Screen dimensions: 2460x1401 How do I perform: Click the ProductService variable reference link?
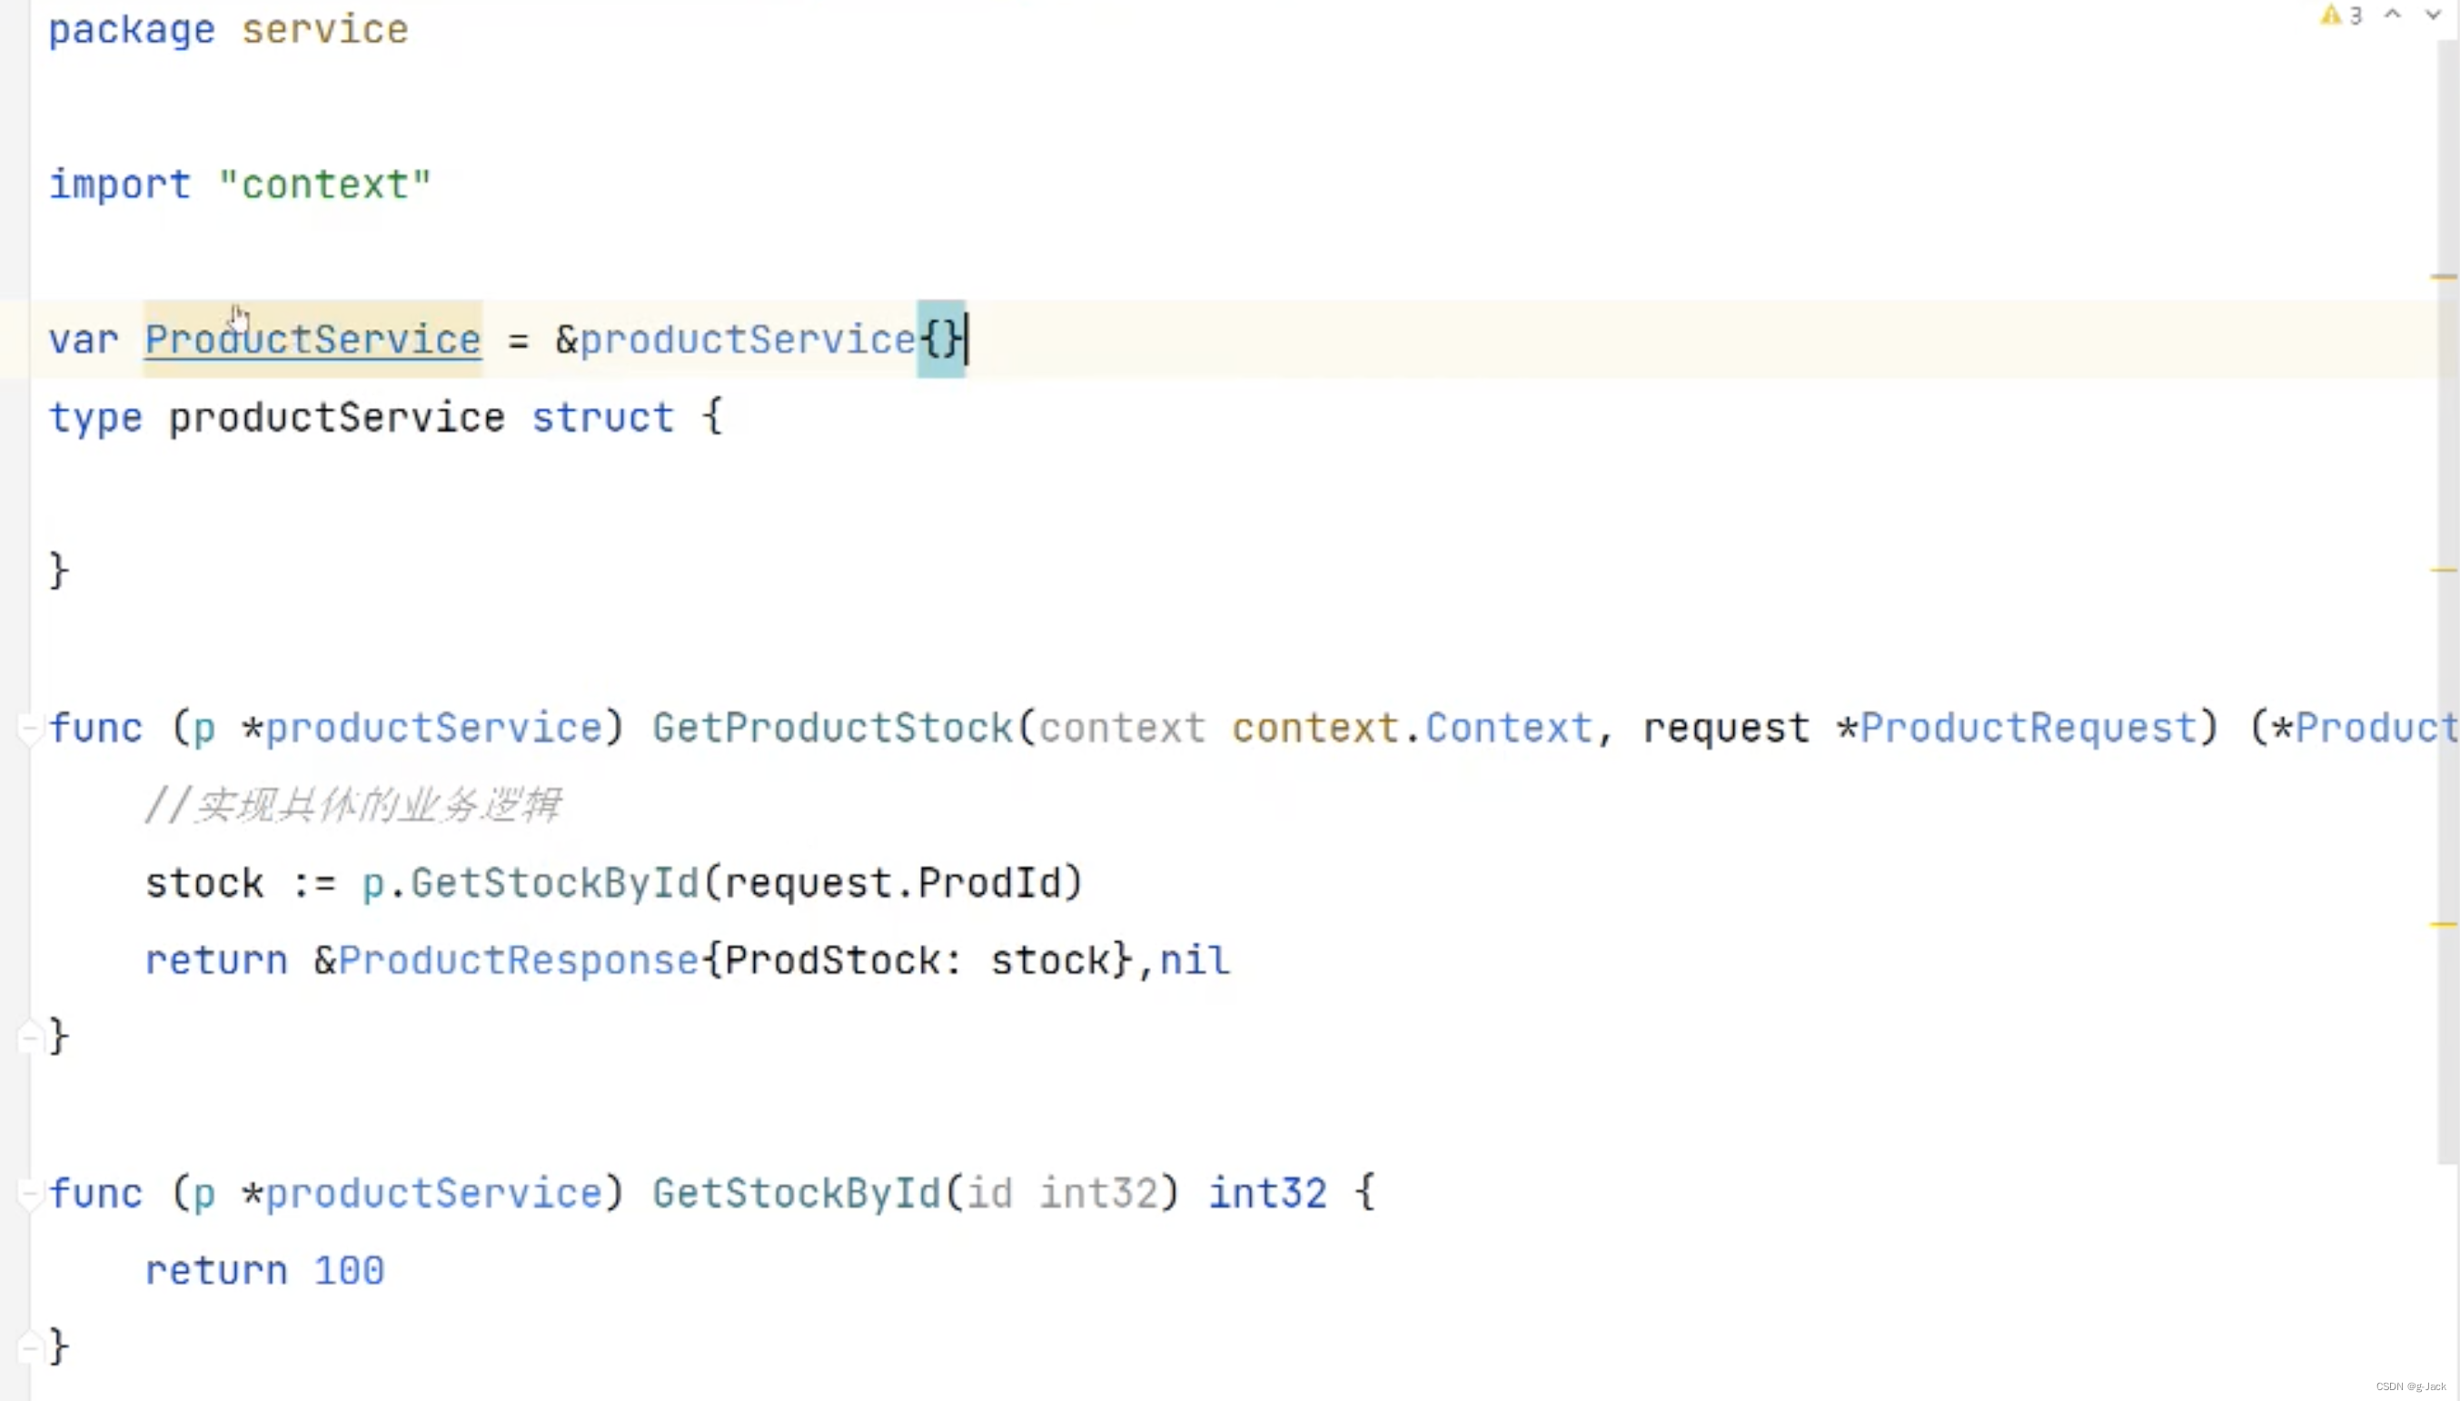[x=312, y=340]
